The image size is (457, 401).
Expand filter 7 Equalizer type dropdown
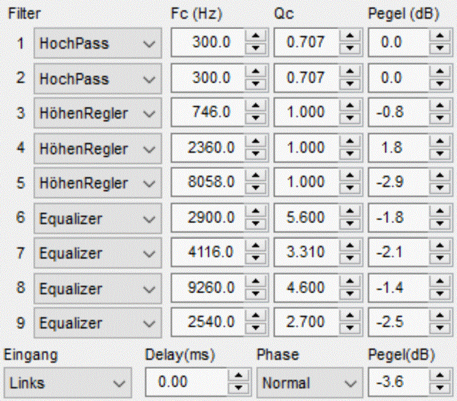pyautogui.click(x=150, y=253)
